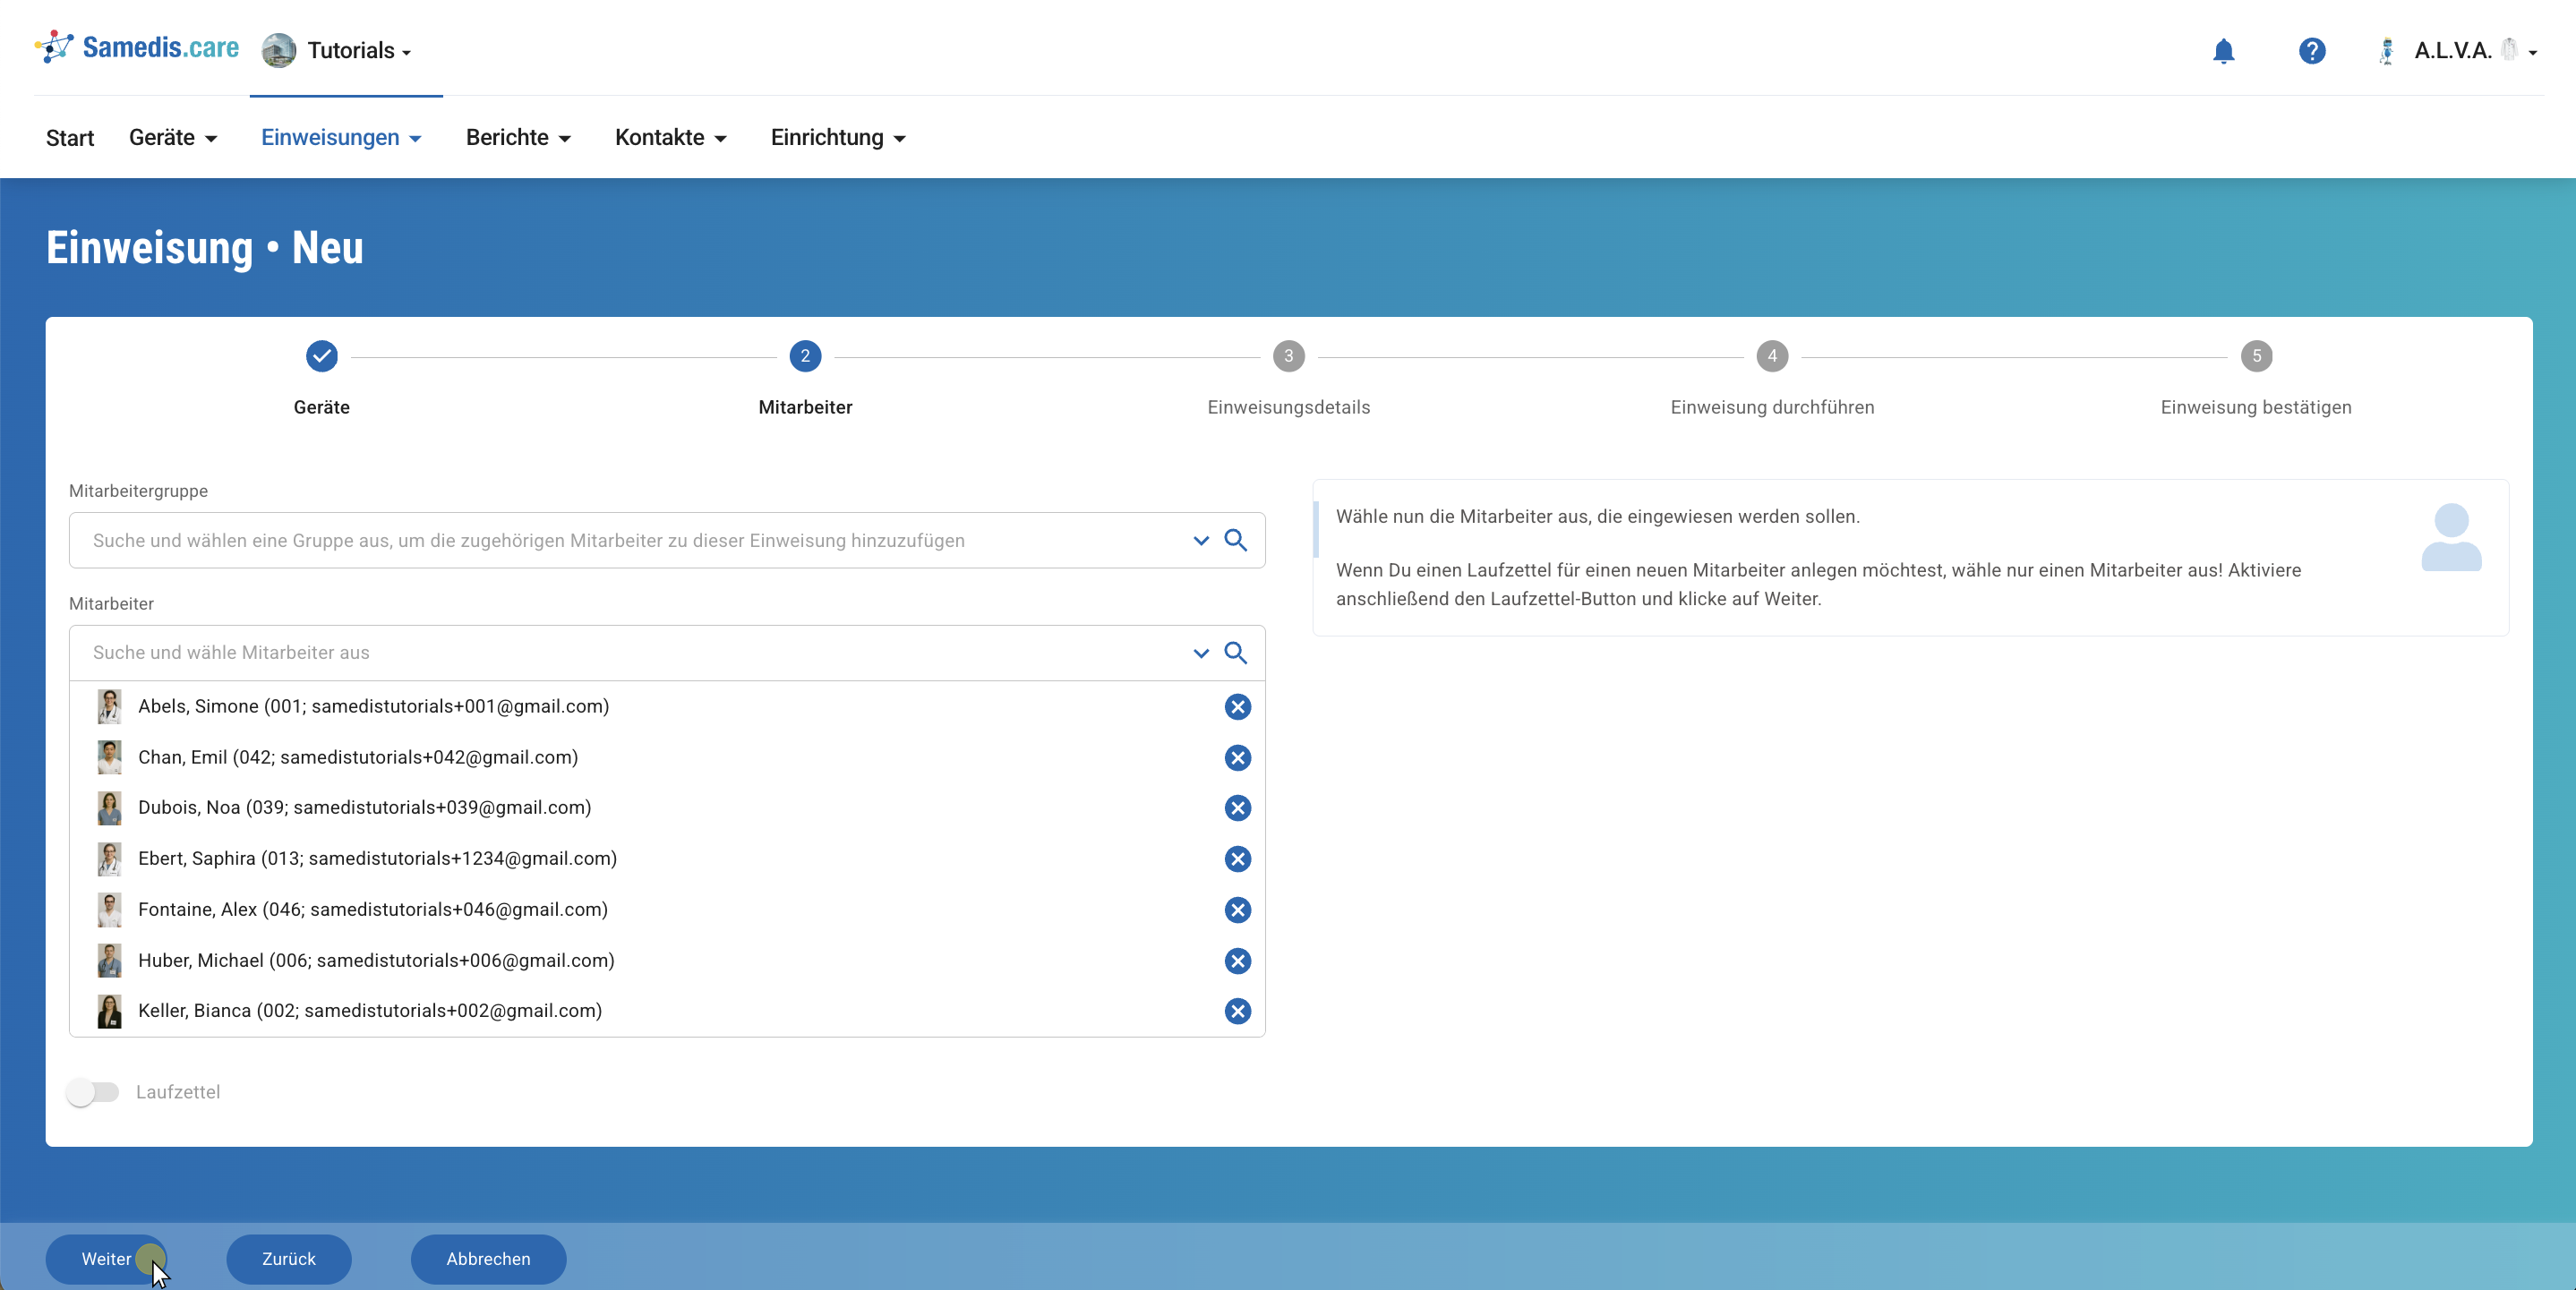This screenshot has height=1290, width=2576.
Task: Click search icon in Mitarbeiter field
Action: 1235,653
